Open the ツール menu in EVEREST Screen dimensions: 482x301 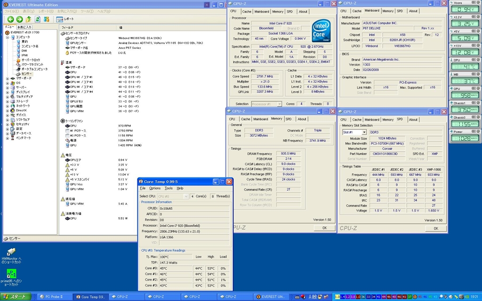coord(86,11)
